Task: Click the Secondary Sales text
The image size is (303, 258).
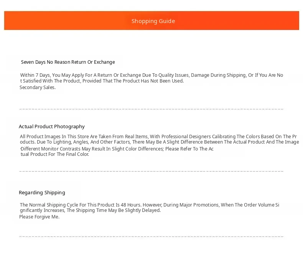Action: tap(38, 88)
